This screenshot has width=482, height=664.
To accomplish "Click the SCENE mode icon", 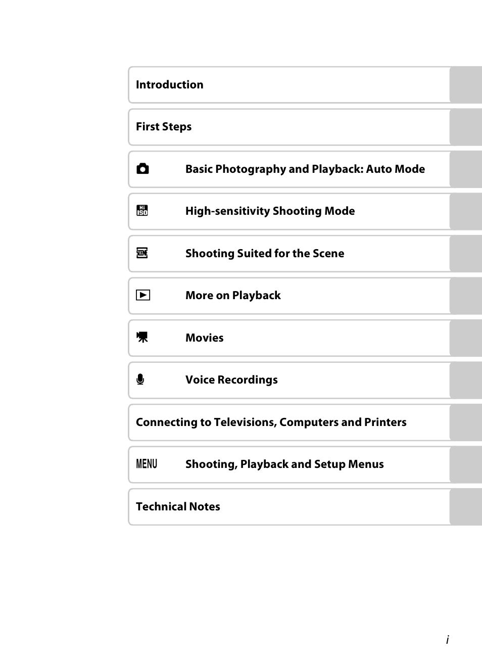I will (142, 253).
